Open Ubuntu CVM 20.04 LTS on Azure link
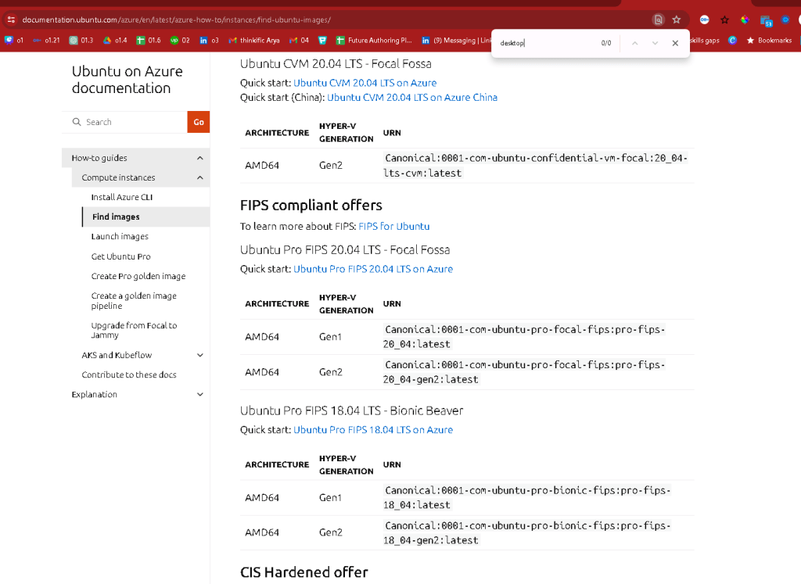This screenshot has width=801, height=584. point(365,83)
